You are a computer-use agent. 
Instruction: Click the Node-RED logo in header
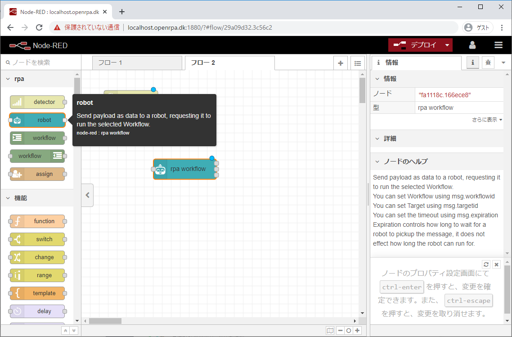click(39, 46)
